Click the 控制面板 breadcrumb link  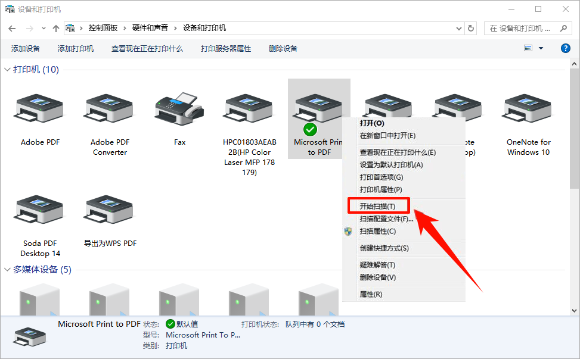tap(103, 28)
